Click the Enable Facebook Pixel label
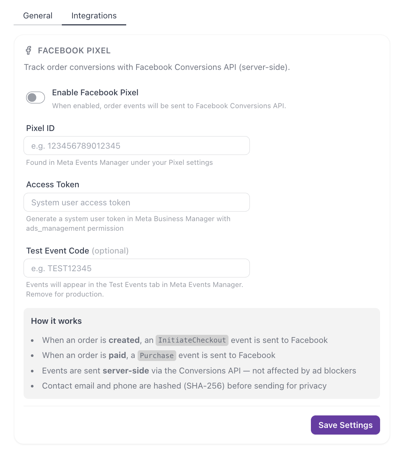Screen dimensions: 404x457 pyautogui.click(x=95, y=93)
